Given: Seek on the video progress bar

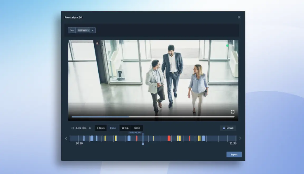Looking at the screenshot, I should click(x=153, y=117).
